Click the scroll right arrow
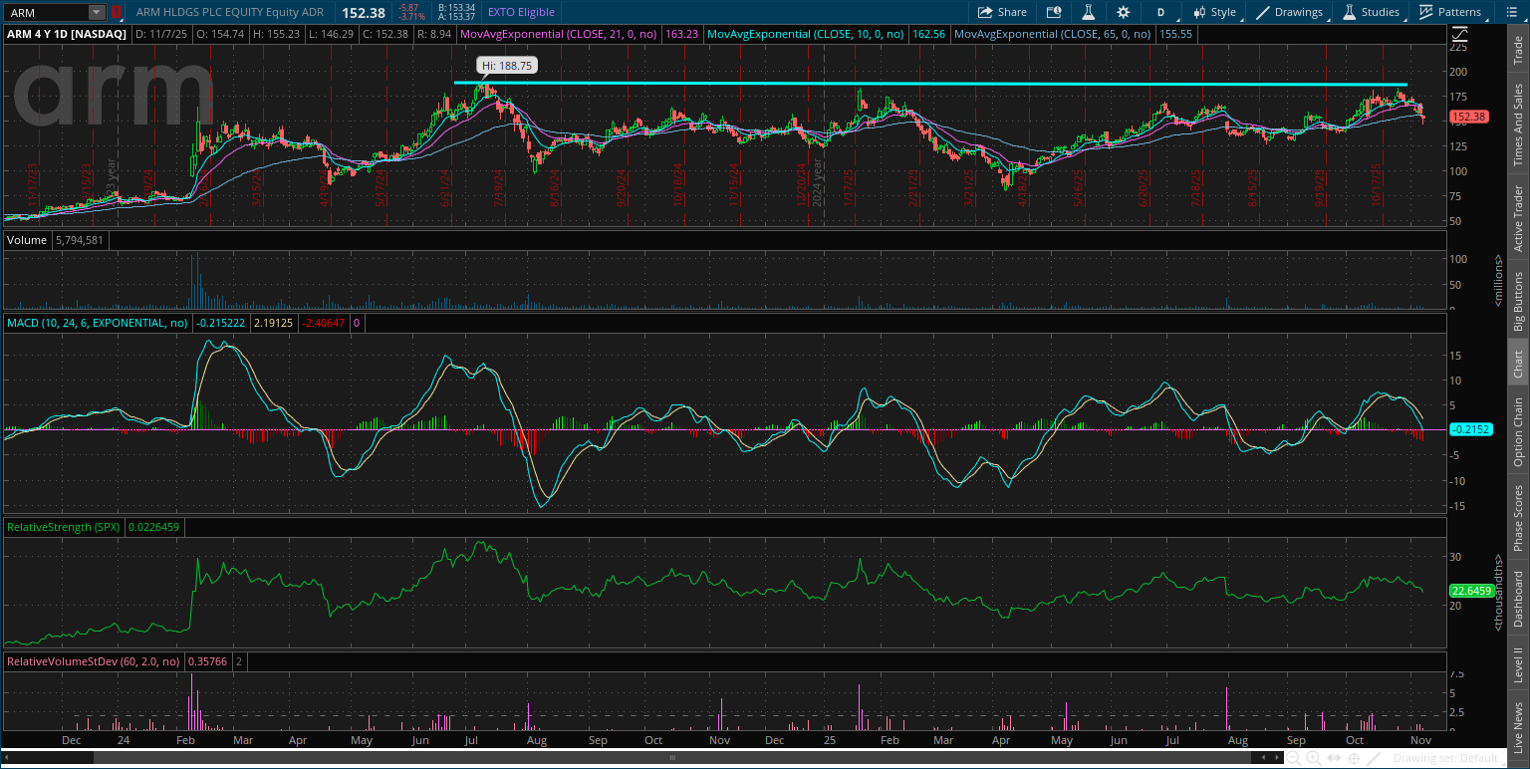This screenshot has width=1530, height=769. (1277, 758)
